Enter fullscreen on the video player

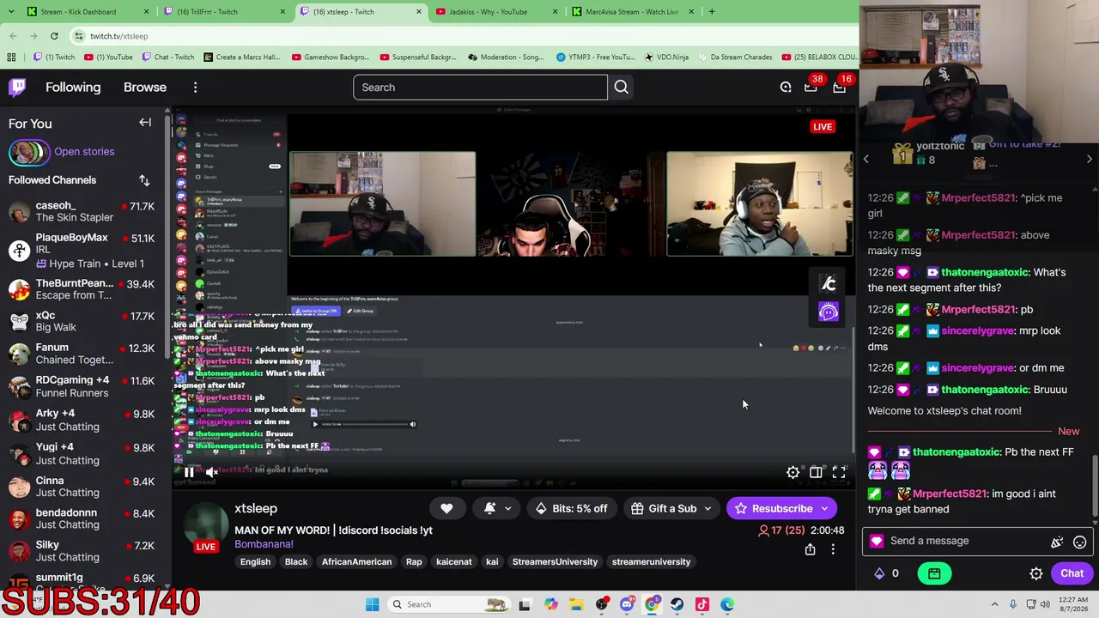click(x=839, y=472)
